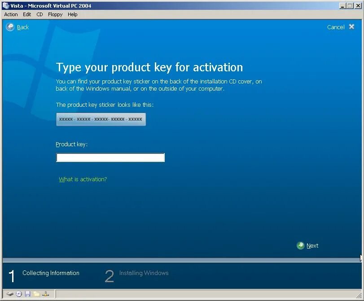The image size is (364, 301).
Task: Minimize the Virtual PC window
Action: [342, 6]
